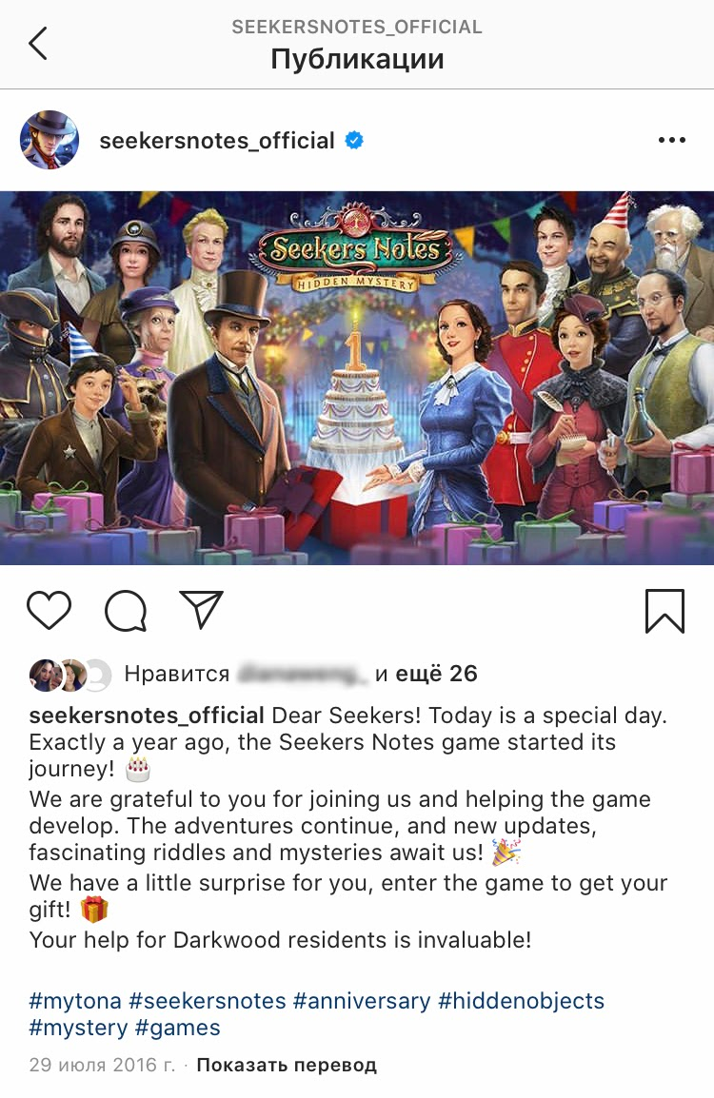Viewport: 714px width, 1098px height.
Task: Open comments via the speech bubble icon
Action: (126, 611)
